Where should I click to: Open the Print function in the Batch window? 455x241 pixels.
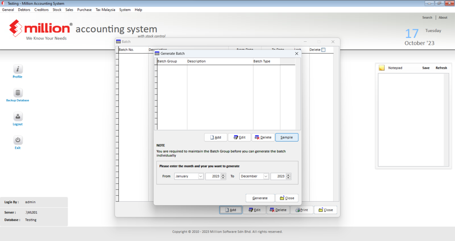coord(302,210)
